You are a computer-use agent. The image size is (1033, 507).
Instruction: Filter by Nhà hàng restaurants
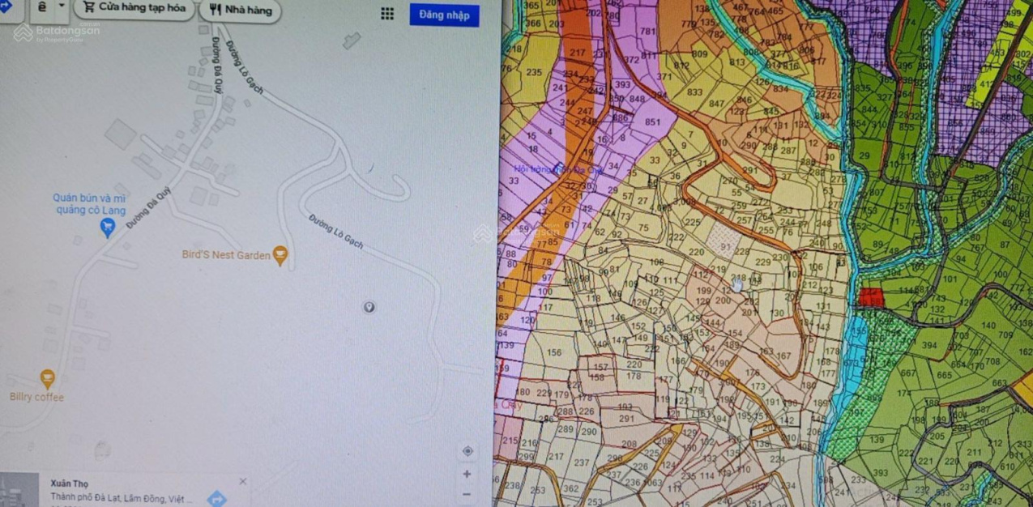click(x=241, y=11)
